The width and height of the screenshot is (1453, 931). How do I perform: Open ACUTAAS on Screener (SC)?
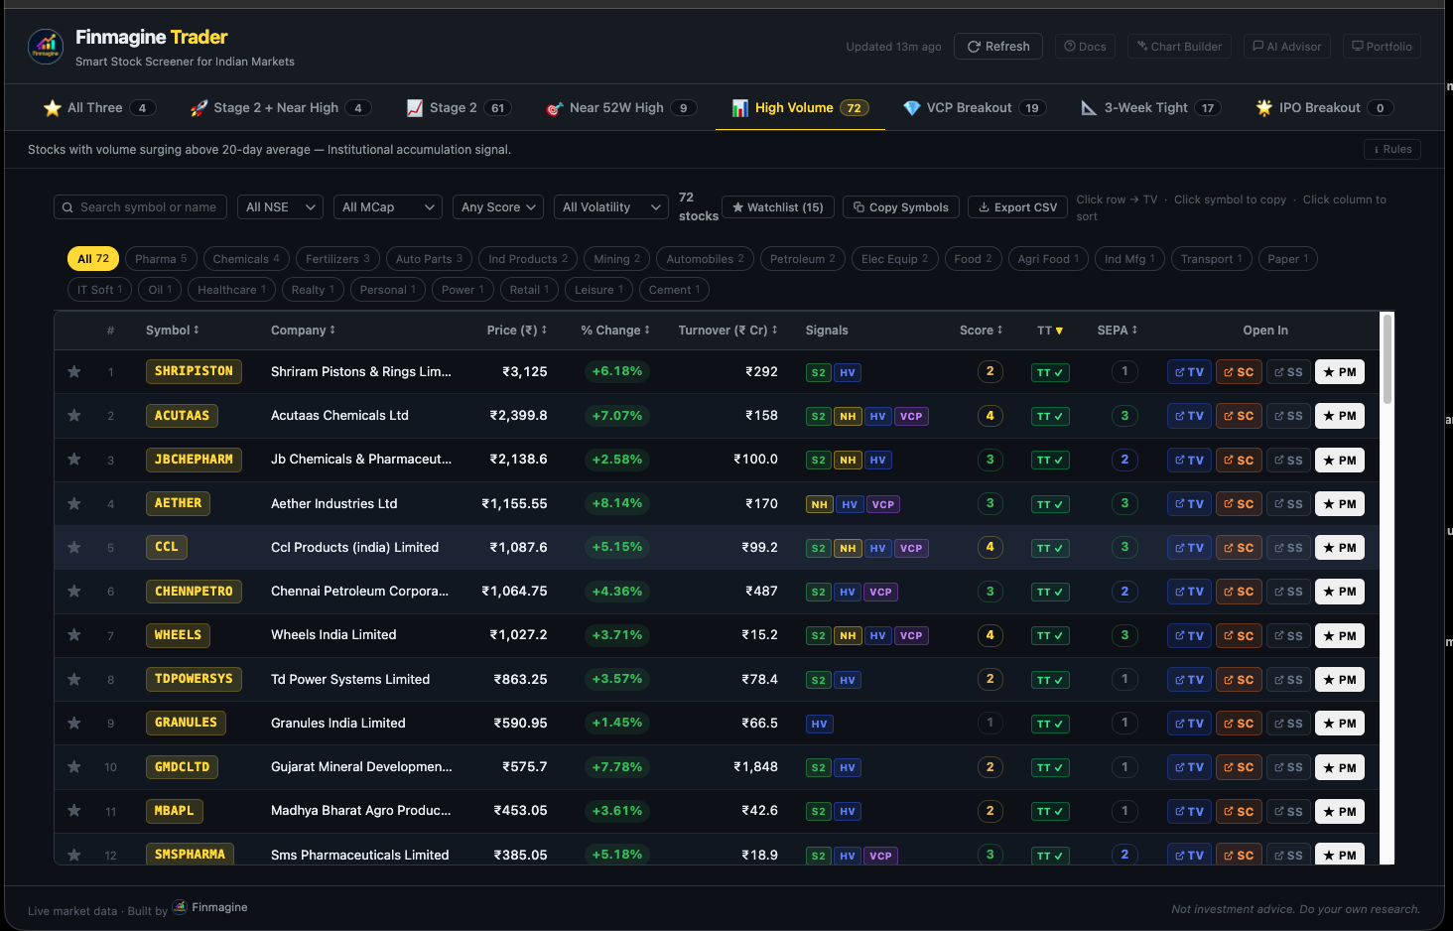1239,415
